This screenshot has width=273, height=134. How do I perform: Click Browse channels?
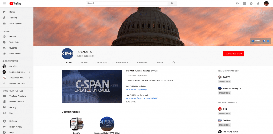pos(17,83)
